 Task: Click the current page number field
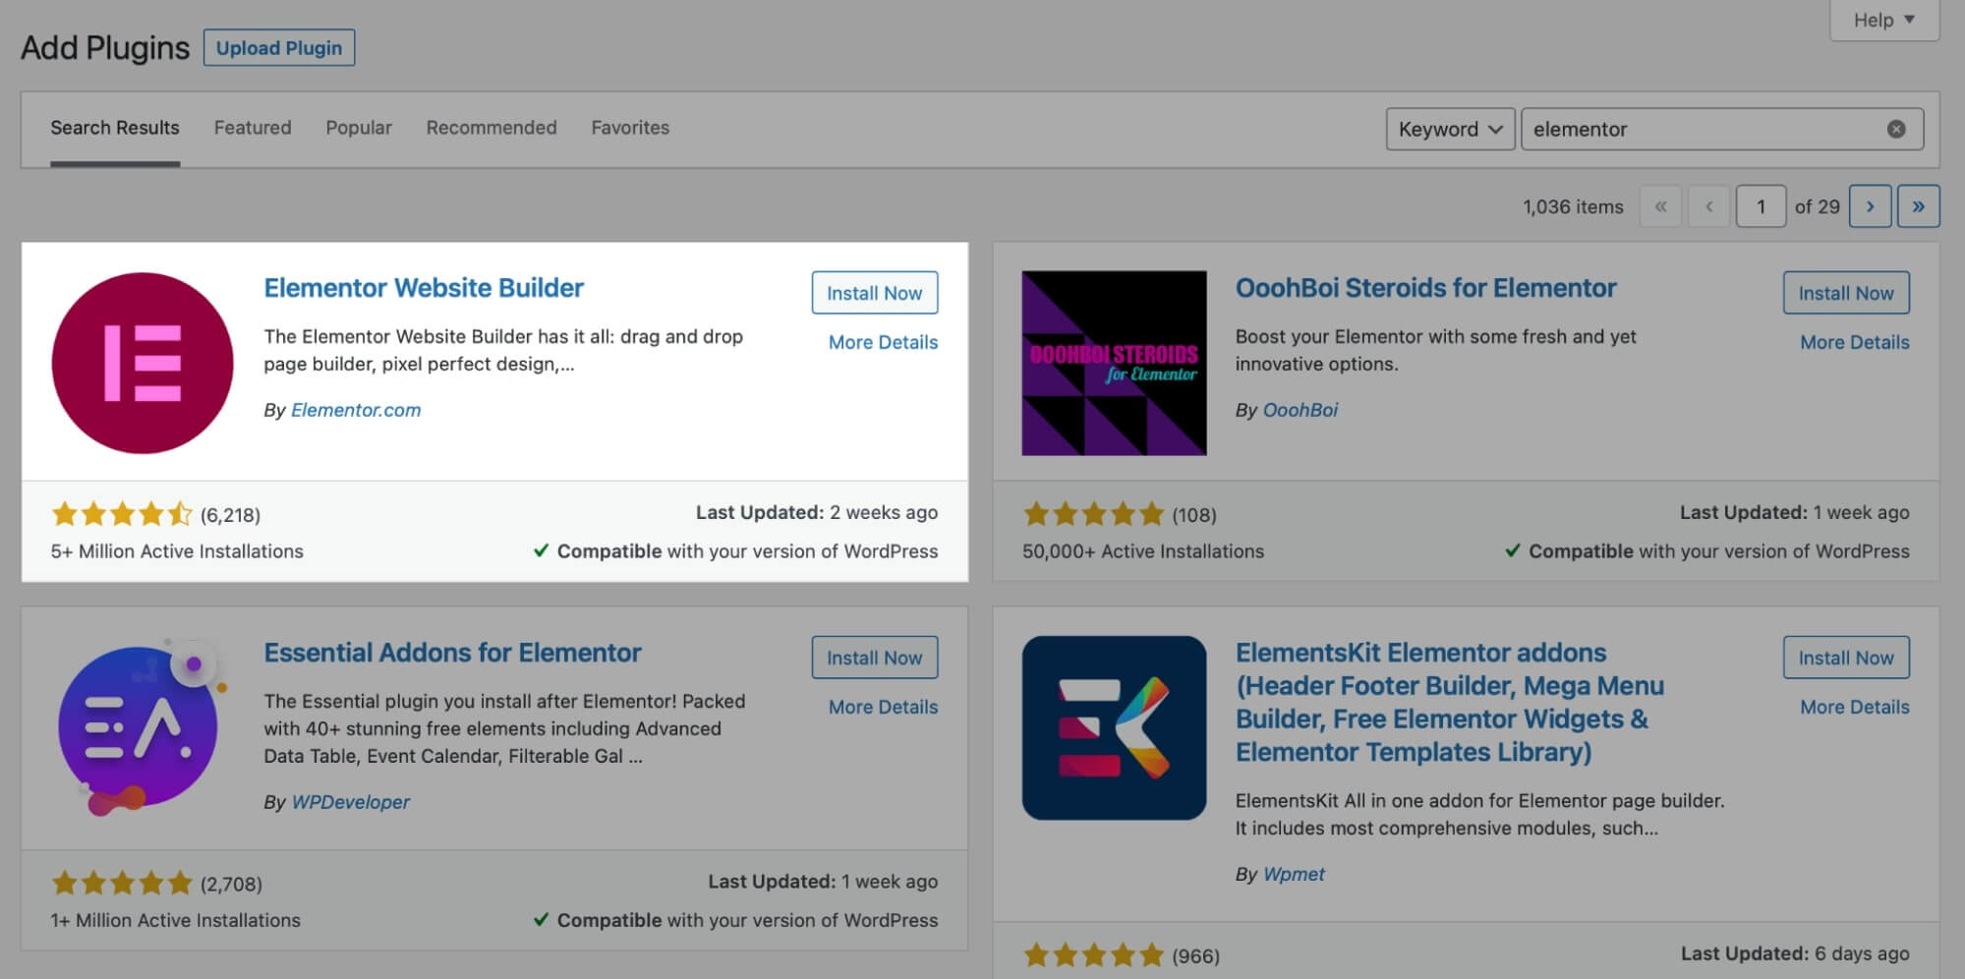click(x=1761, y=206)
